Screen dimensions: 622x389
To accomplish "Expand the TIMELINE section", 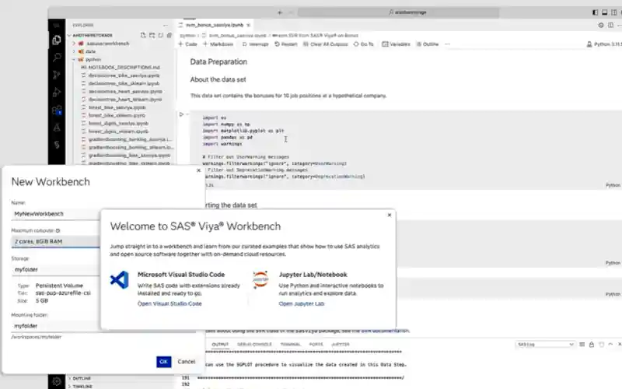I will pos(82,386).
